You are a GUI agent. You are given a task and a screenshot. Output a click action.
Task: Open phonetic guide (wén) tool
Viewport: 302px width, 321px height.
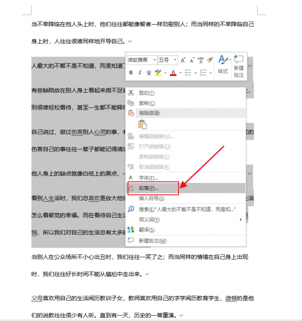click(200, 60)
